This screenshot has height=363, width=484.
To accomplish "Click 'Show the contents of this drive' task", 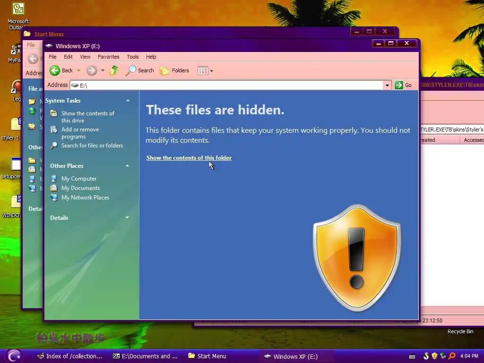I will 87,117.
